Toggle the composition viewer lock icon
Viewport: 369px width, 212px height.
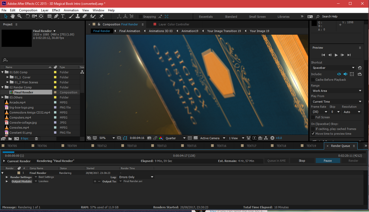point(99,24)
